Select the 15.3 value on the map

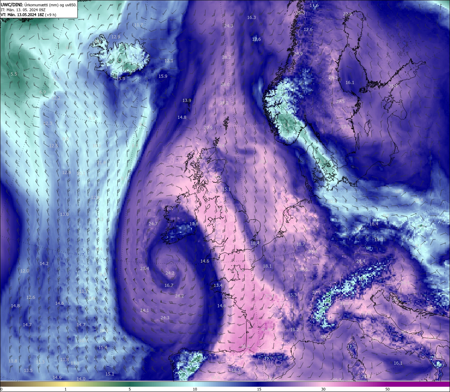[292, 295]
